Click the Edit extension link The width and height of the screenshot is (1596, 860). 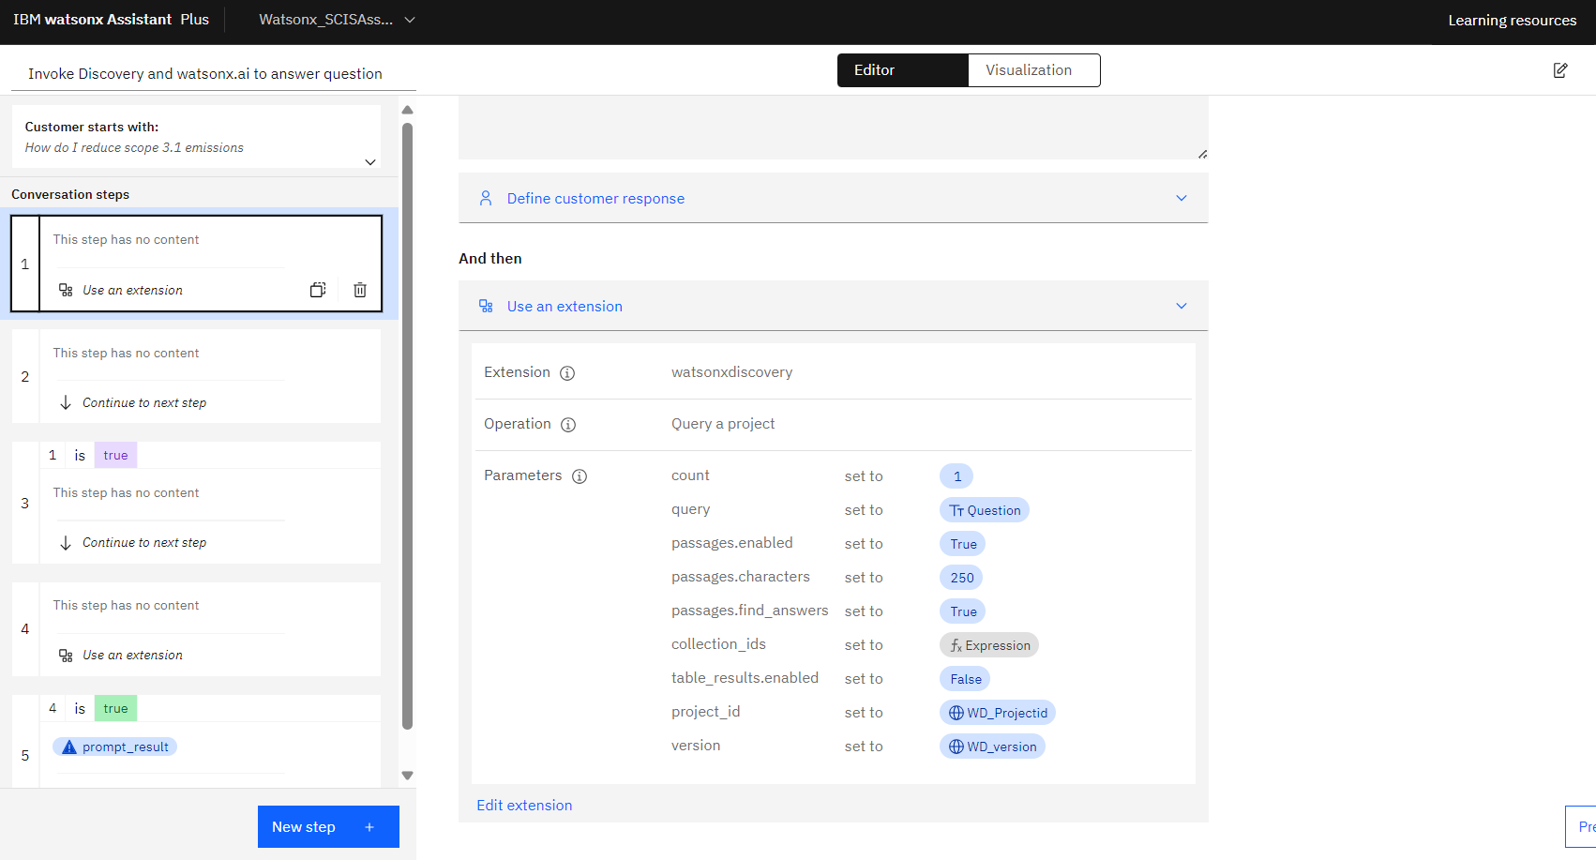524,806
